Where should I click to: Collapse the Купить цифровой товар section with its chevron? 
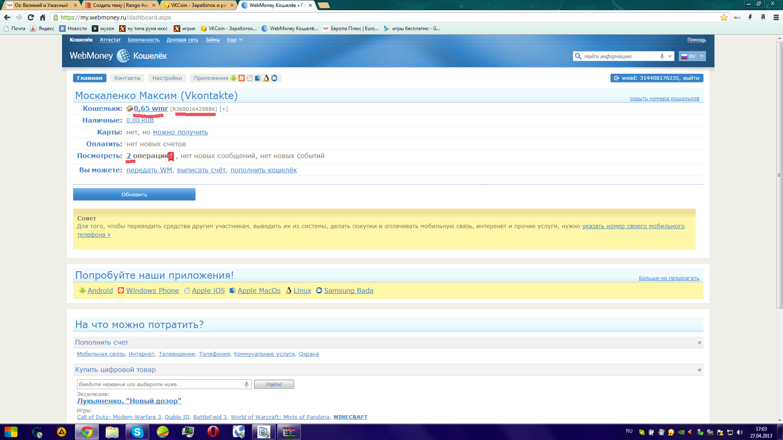click(699, 370)
